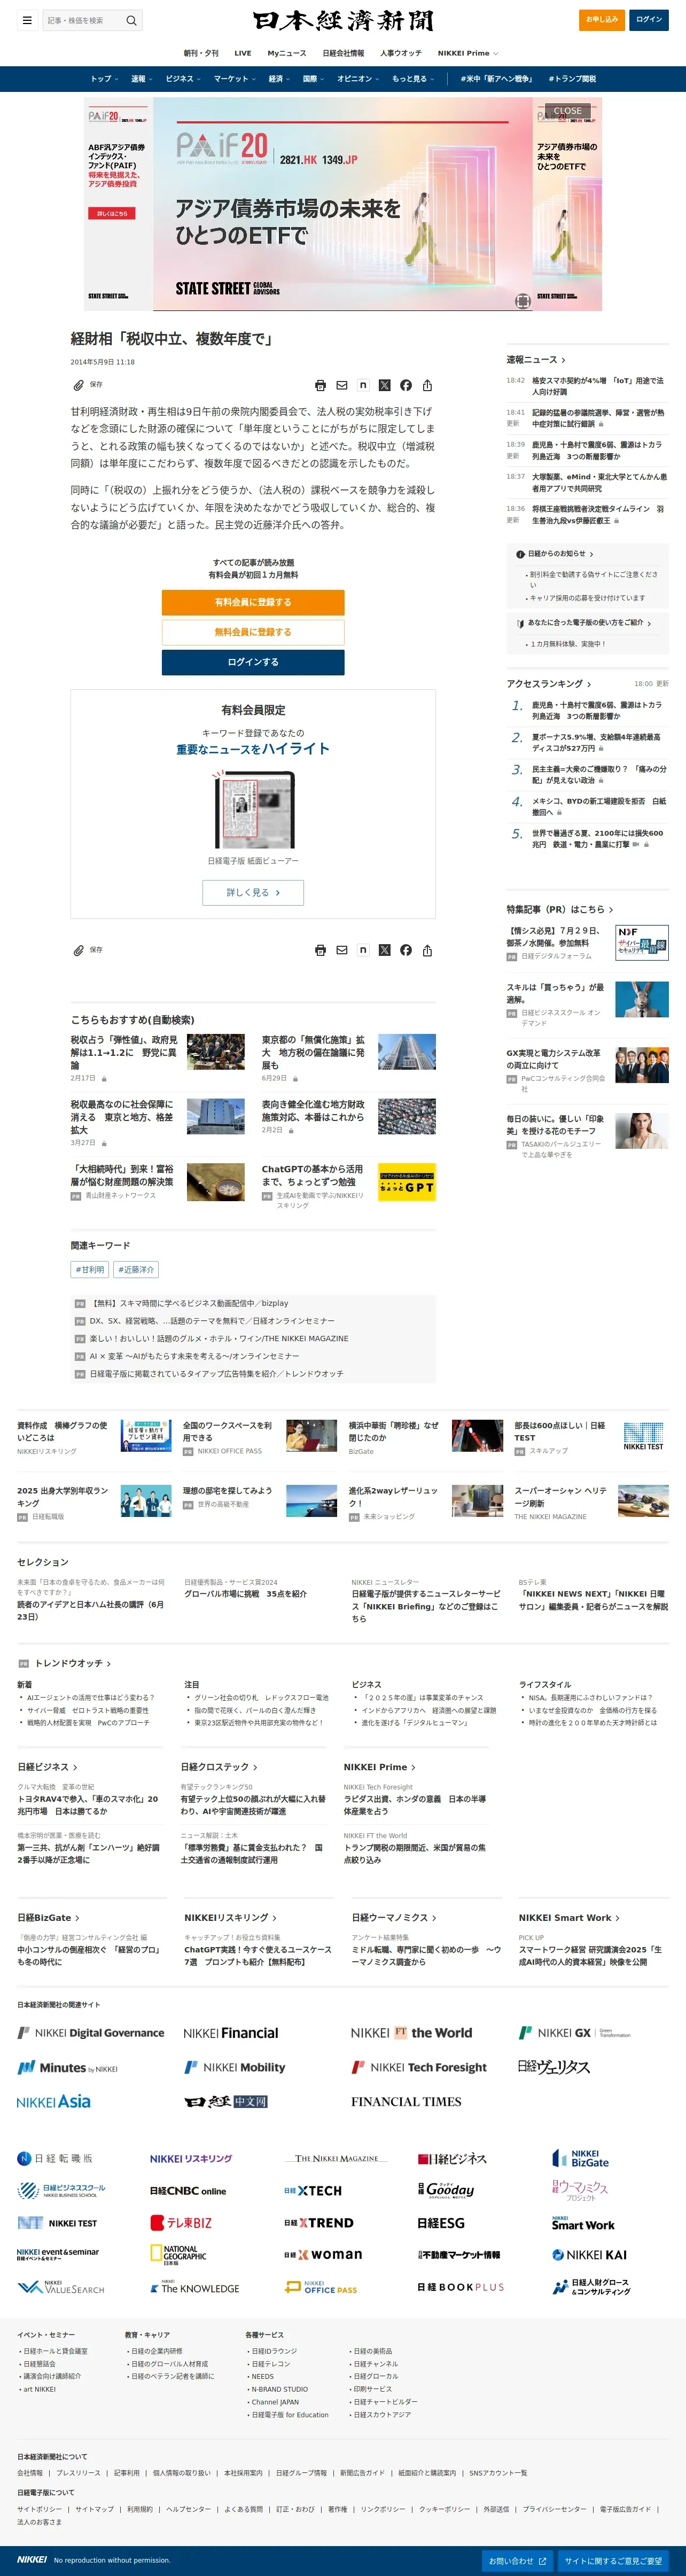Click the お問い合わせ footer button
Screen dimensions: 686x2576
(517, 2561)
